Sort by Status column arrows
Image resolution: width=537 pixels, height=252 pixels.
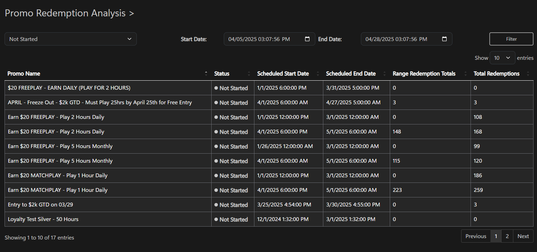(249, 74)
